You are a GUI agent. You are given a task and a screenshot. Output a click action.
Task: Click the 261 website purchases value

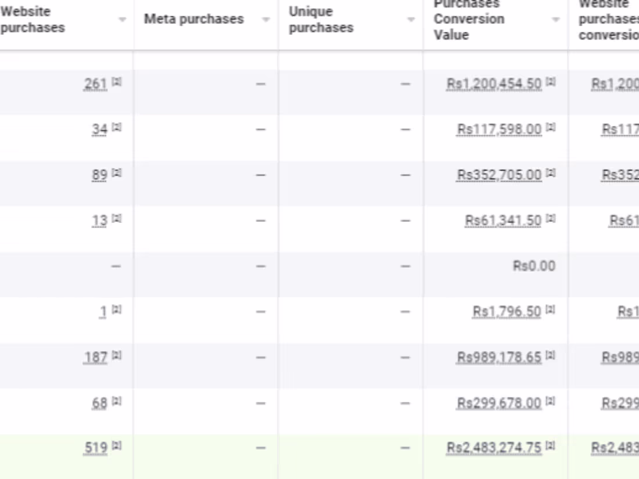95,84
